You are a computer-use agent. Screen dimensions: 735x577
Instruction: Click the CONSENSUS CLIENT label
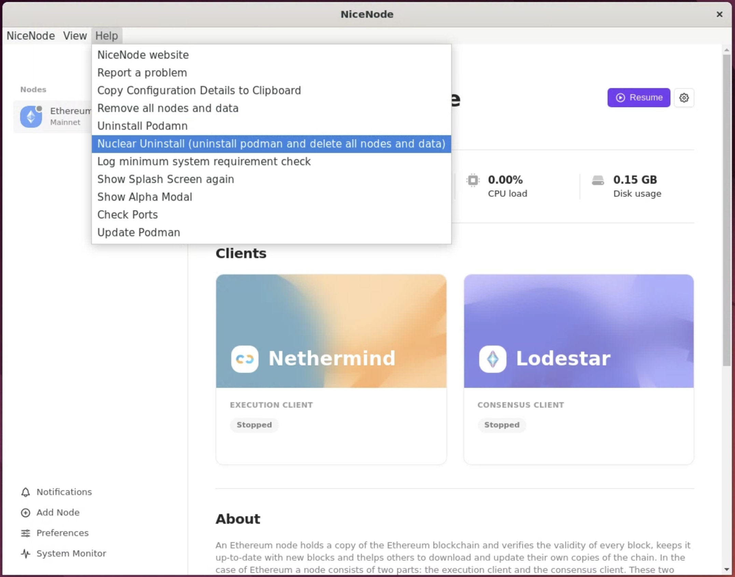tap(521, 405)
